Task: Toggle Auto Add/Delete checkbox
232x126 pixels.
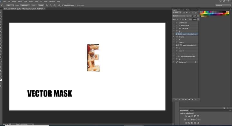Action: click(63, 5)
